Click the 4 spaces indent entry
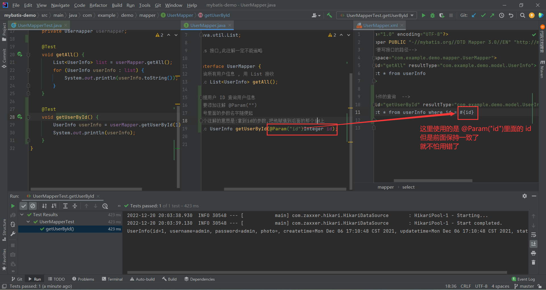 click(x=500, y=286)
